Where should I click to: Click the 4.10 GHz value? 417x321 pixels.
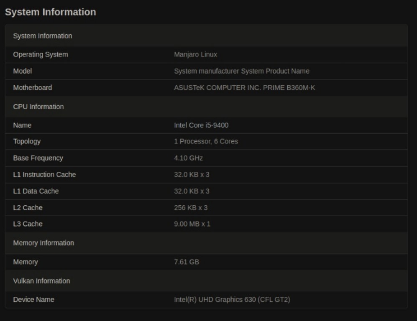188,158
